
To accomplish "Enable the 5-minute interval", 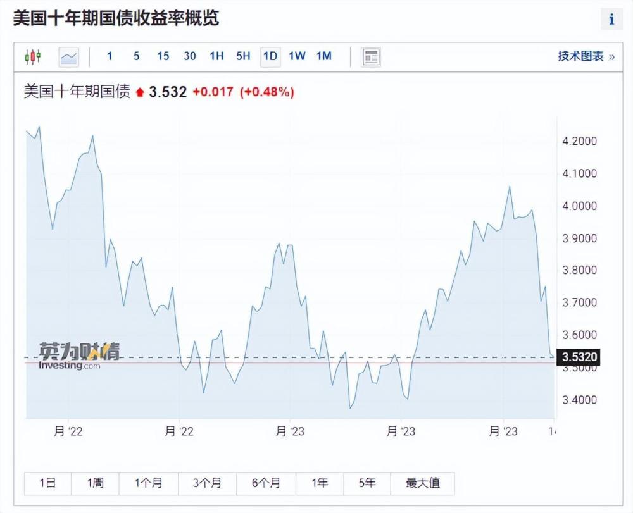I will coord(136,56).
